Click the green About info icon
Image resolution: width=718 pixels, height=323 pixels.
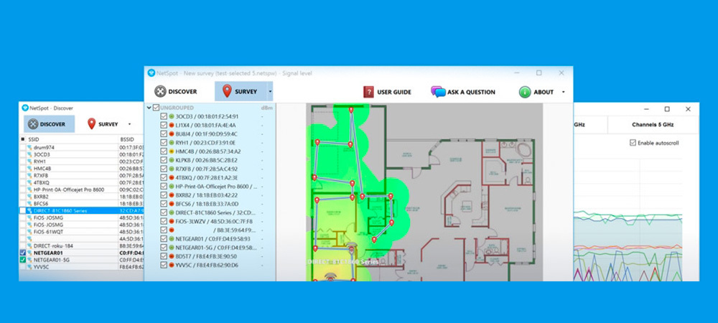(x=525, y=92)
